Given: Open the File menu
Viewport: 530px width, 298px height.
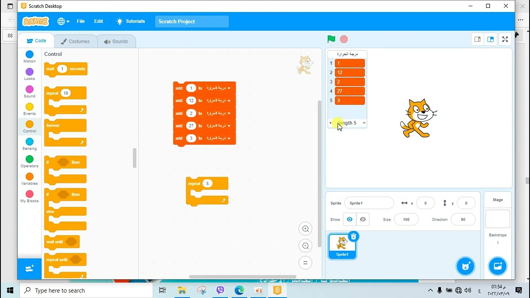Looking at the screenshot, I should [x=81, y=22].
